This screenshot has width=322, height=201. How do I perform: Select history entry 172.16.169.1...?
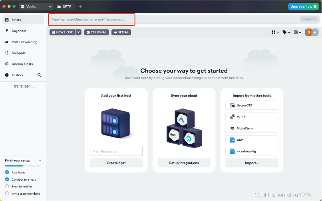[x=24, y=87]
